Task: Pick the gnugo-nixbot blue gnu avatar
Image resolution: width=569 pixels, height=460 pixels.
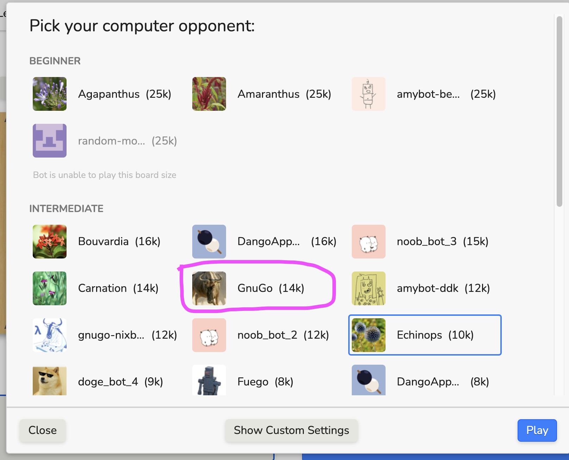Action: (50, 335)
